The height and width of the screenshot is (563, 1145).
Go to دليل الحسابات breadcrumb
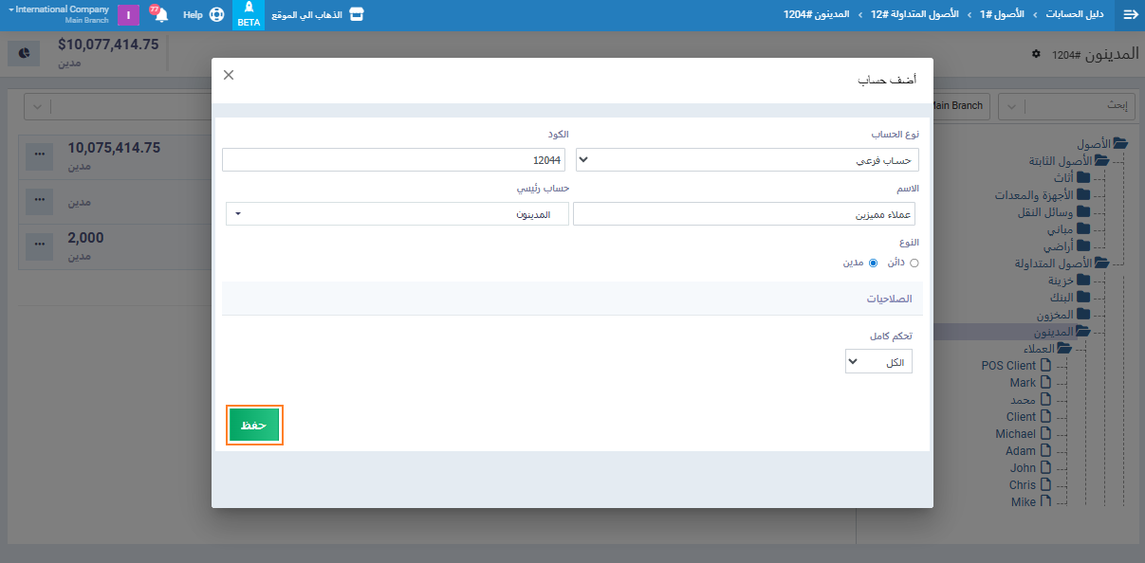pos(1080,15)
